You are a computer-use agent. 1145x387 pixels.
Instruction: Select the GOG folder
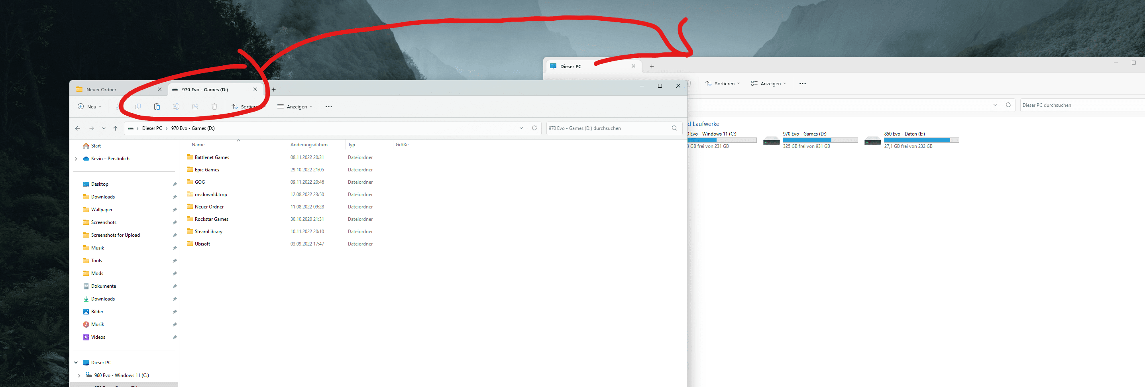[200, 182]
